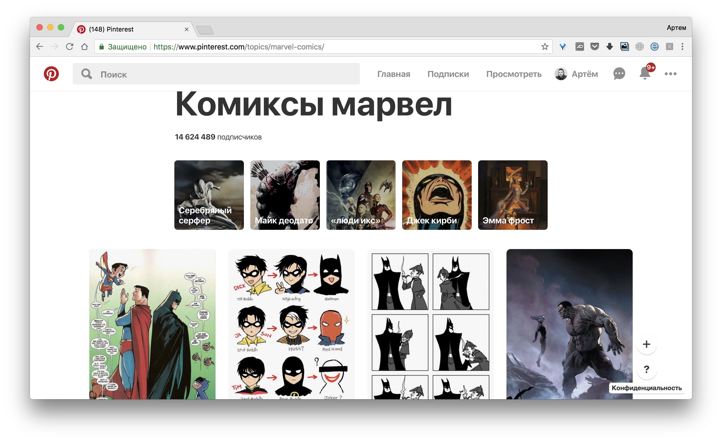Click the search magnifier icon
This screenshot has width=722, height=442.
(86, 74)
